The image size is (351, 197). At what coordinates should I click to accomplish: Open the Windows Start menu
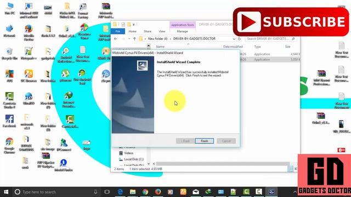pos(6,192)
